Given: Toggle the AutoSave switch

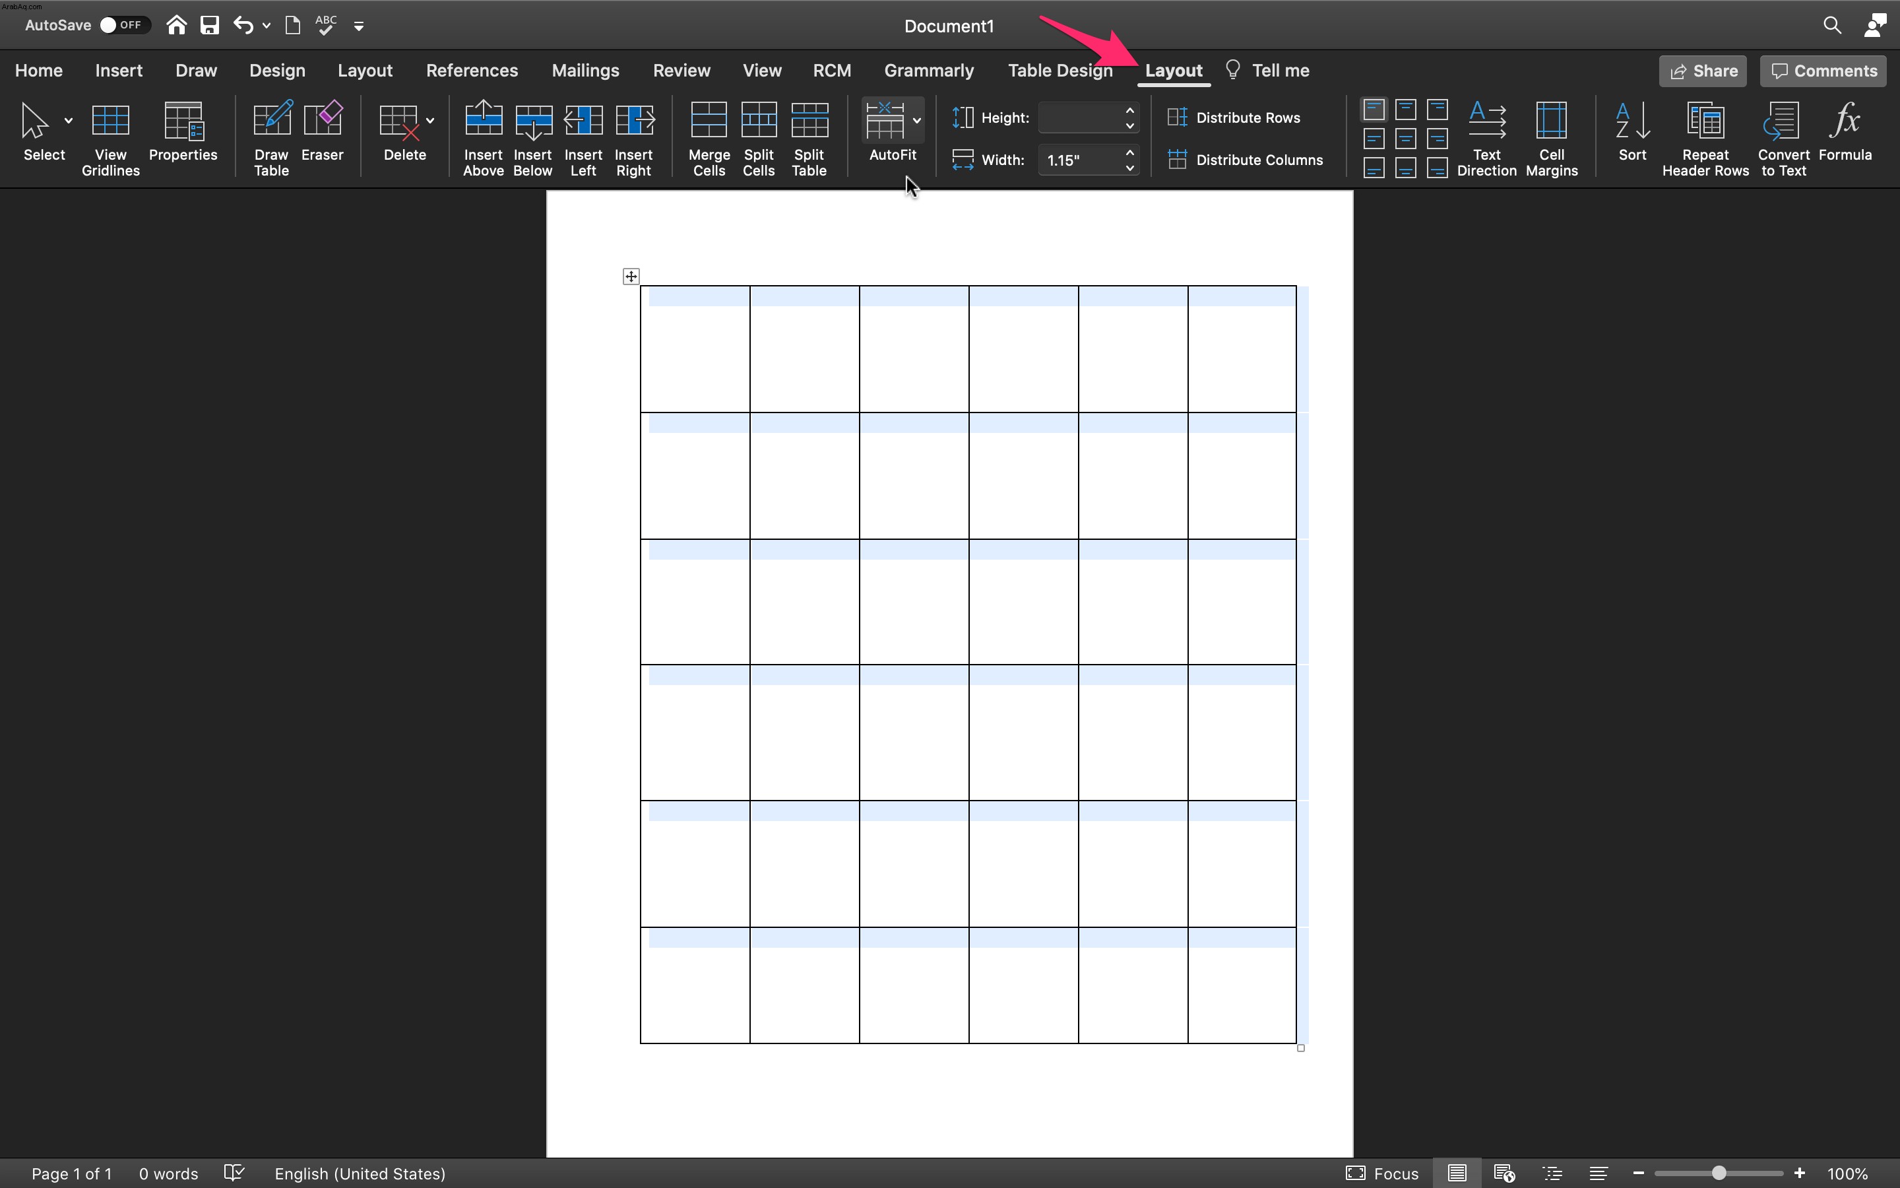Looking at the screenshot, I should click(x=125, y=25).
